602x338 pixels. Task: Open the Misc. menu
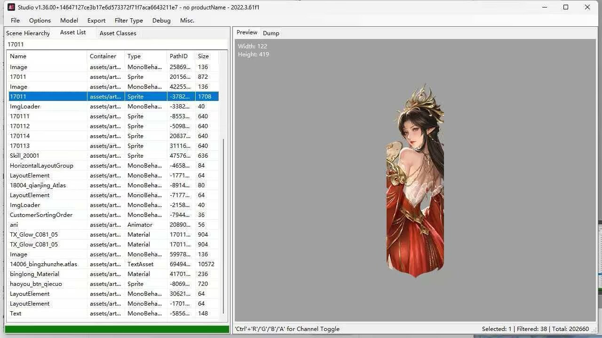[x=187, y=20]
